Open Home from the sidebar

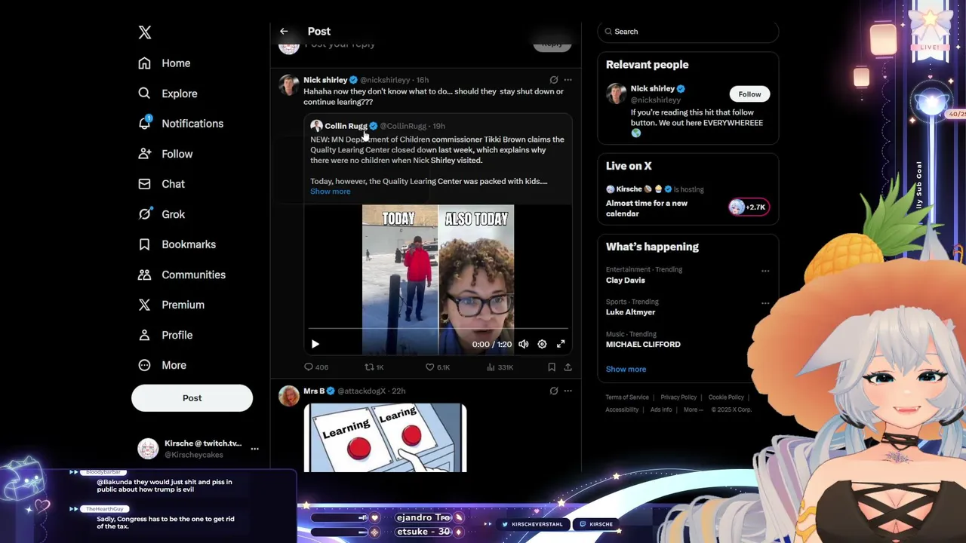(x=176, y=63)
